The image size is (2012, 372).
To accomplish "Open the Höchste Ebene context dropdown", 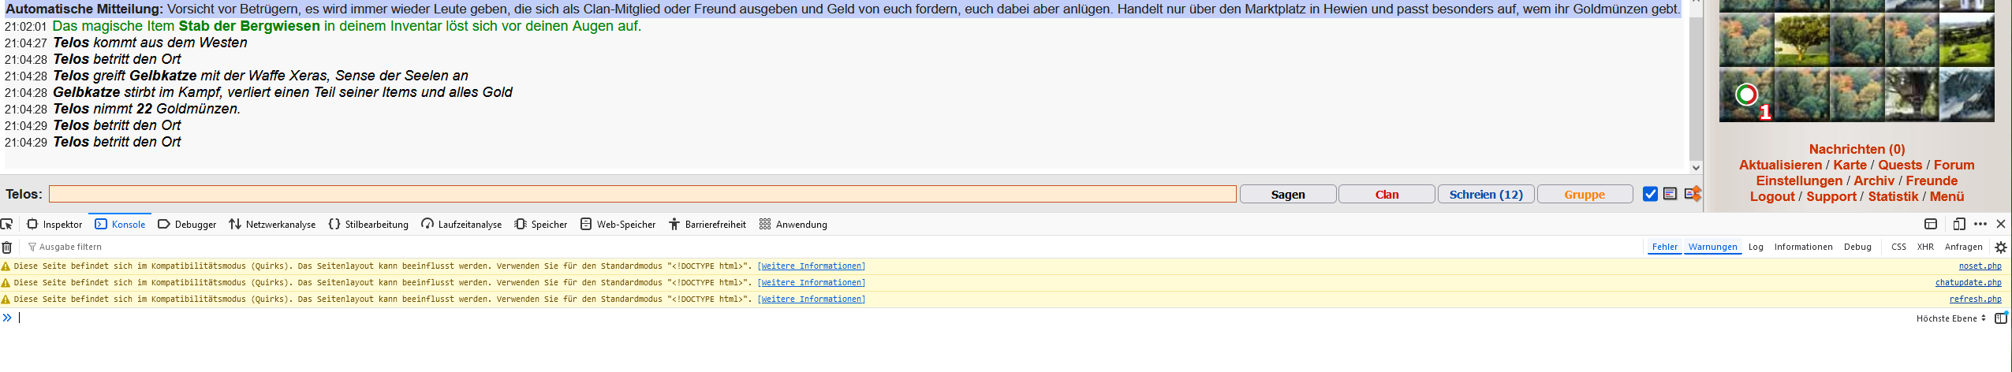I will pyautogui.click(x=1950, y=318).
